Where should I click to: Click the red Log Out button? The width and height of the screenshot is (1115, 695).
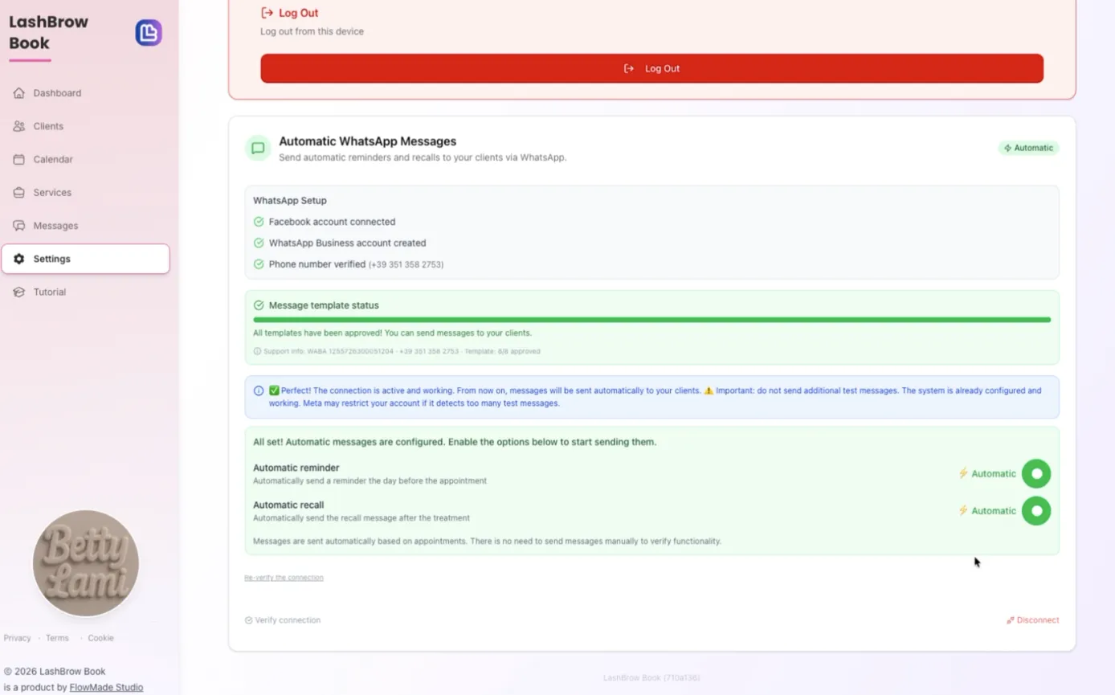[x=651, y=68]
